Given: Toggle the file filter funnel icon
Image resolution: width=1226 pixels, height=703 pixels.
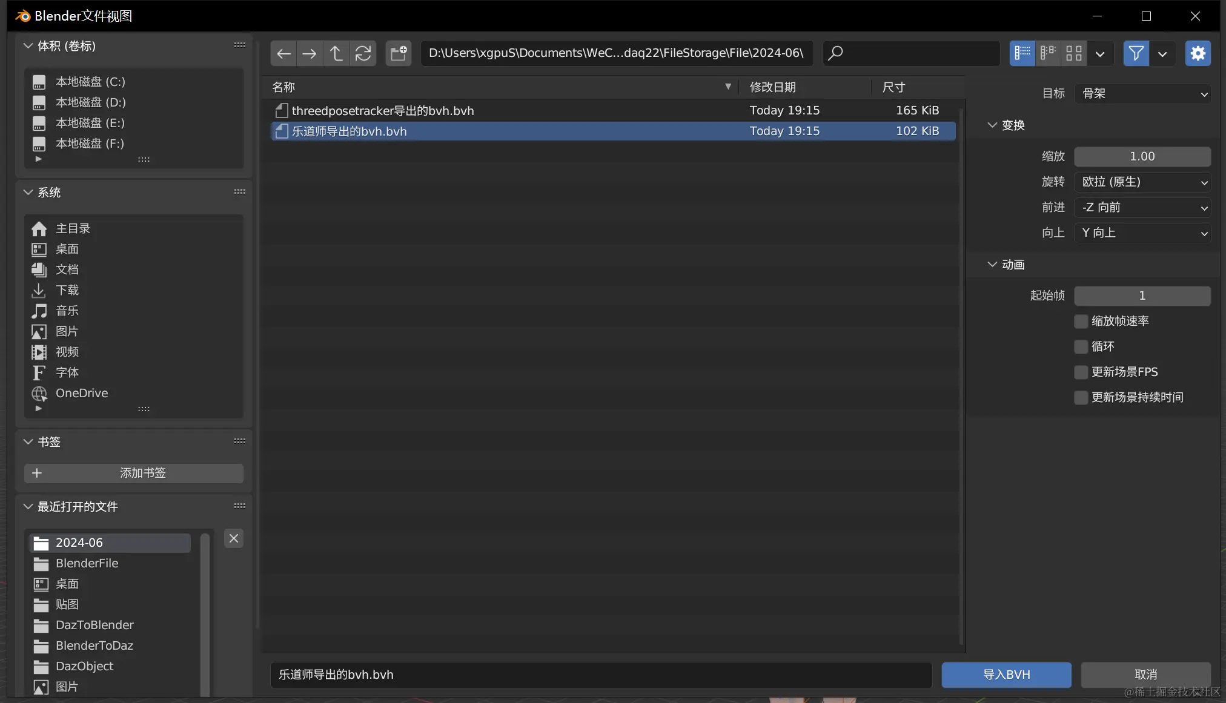Looking at the screenshot, I should click(1136, 53).
